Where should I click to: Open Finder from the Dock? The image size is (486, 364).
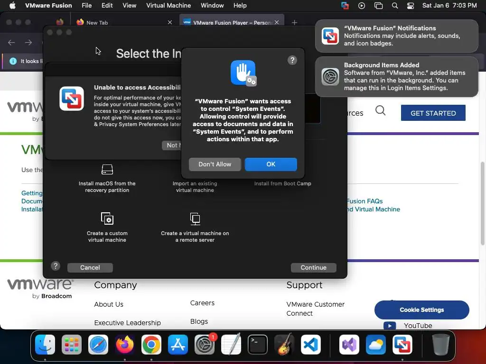pyautogui.click(x=45, y=345)
